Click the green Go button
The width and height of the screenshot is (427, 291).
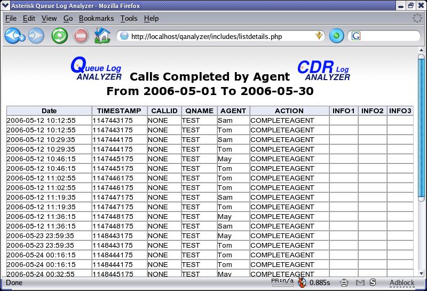click(336, 36)
